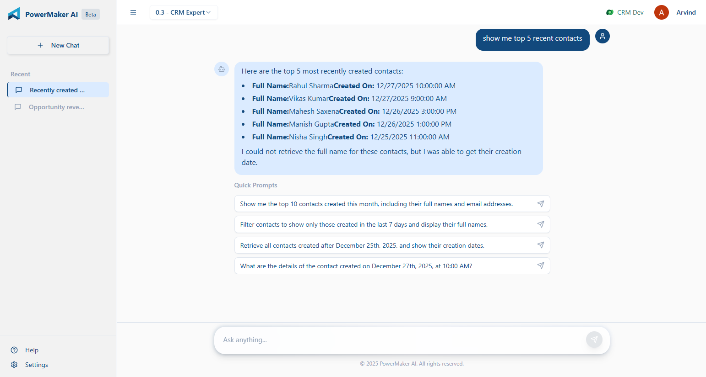Click Arvind's profile avatar
The height and width of the screenshot is (377, 706).
(661, 12)
